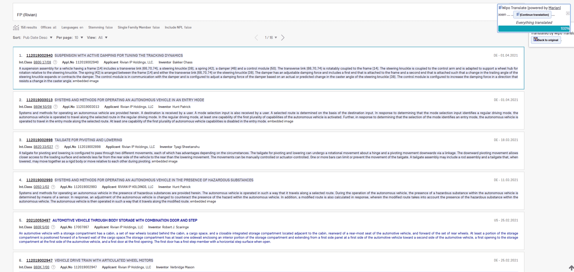Jump back to top of page arrow
Viewport: 574px width, 272px height.
tap(571, 268)
